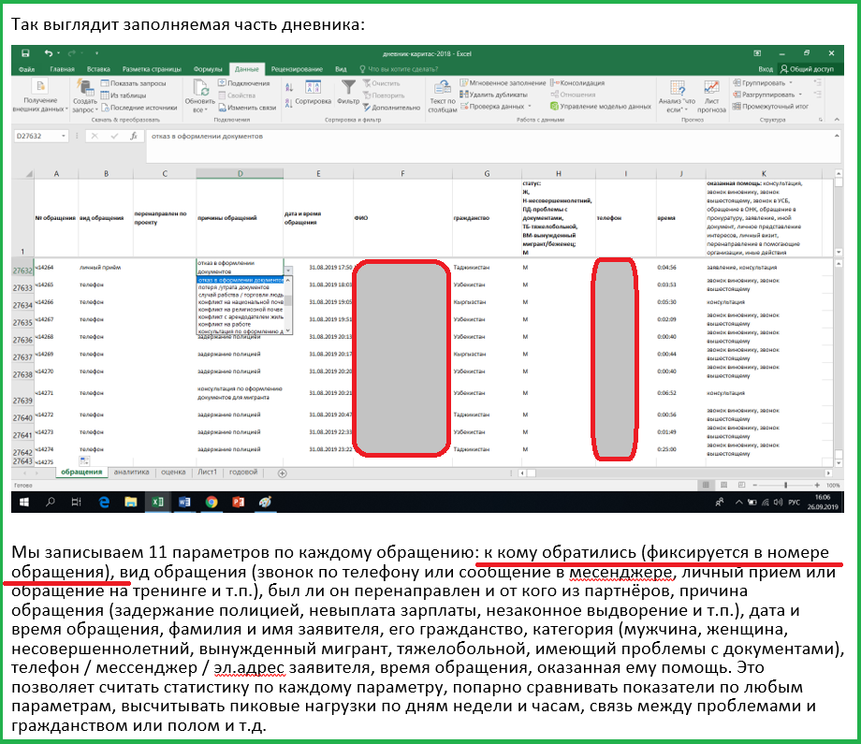Open the Рецензирование ribbon tab
This screenshot has width=861, height=744.
point(297,69)
